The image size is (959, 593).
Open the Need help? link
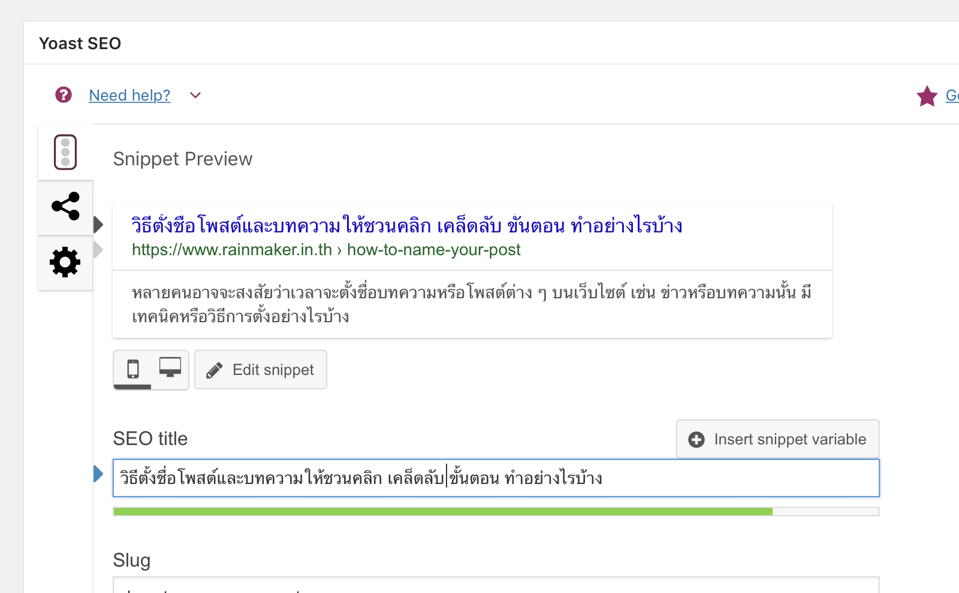(x=129, y=95)
